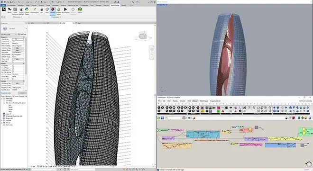Click the Recompute play arrow icon
Image resolution: width=313 pixels, height=171 pixels.
65,10
